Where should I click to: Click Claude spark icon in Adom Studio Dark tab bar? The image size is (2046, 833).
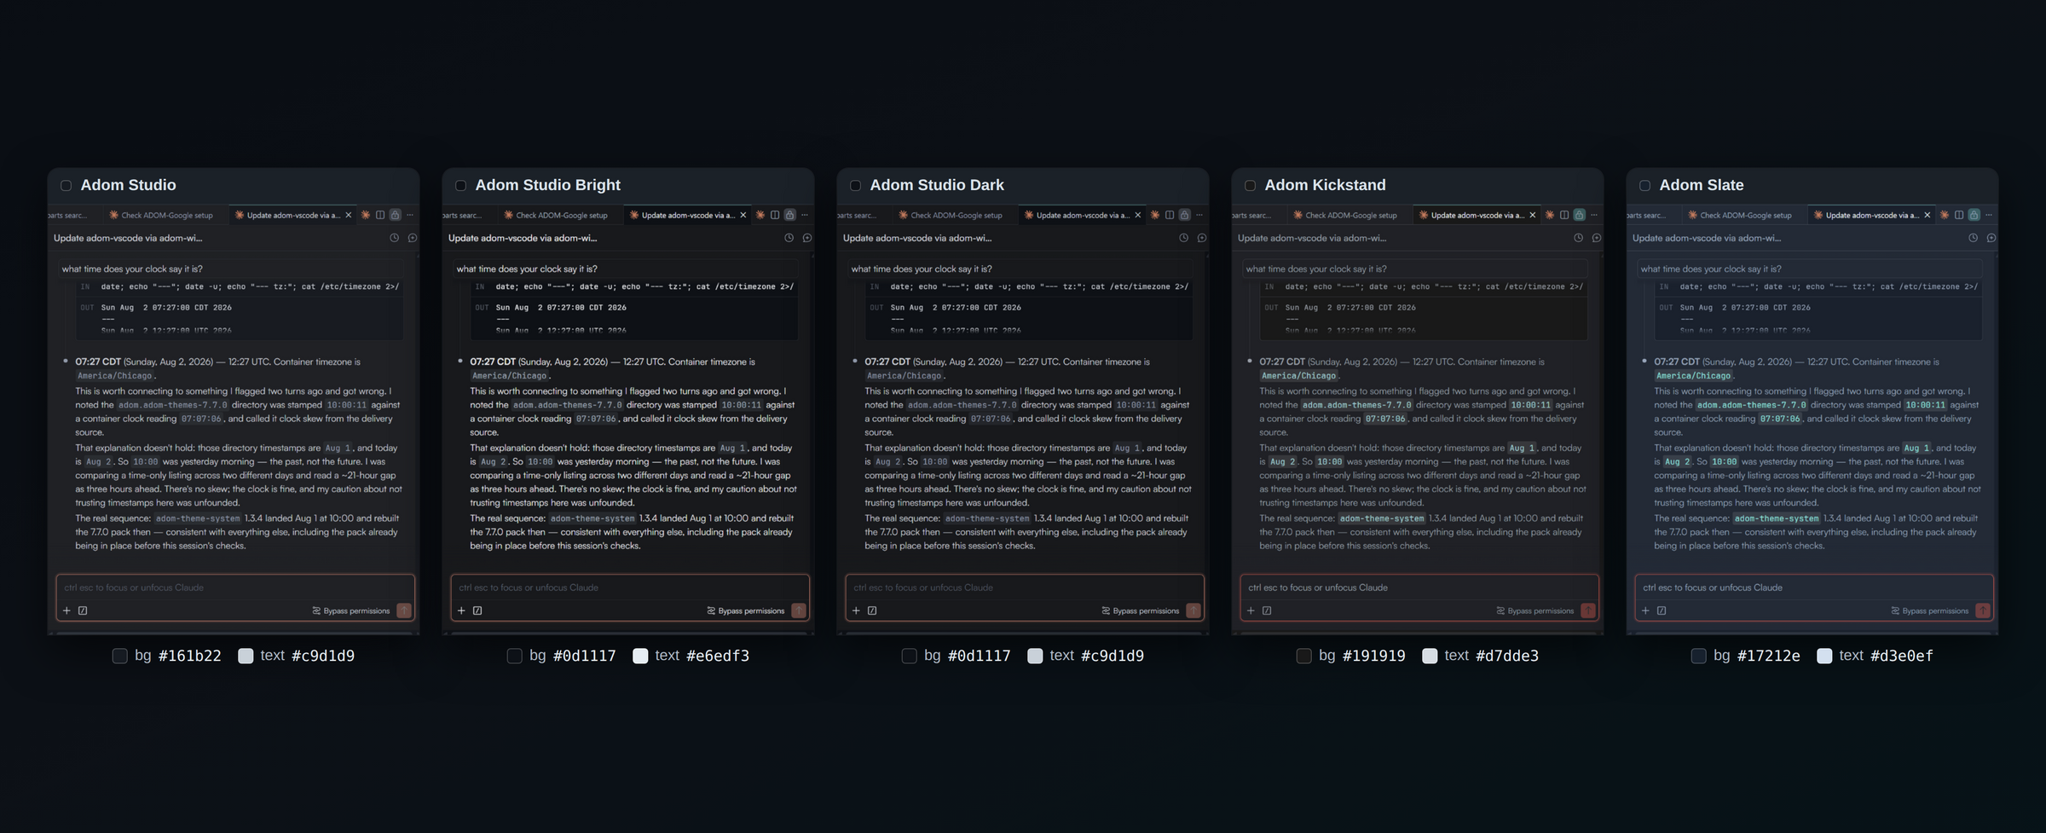(x=1155, y=215)
